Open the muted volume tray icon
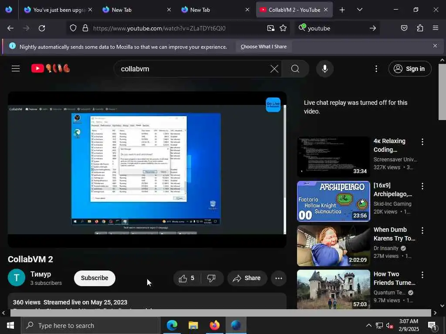The height and width of the screenshot is (334, 446). (389, 325)
